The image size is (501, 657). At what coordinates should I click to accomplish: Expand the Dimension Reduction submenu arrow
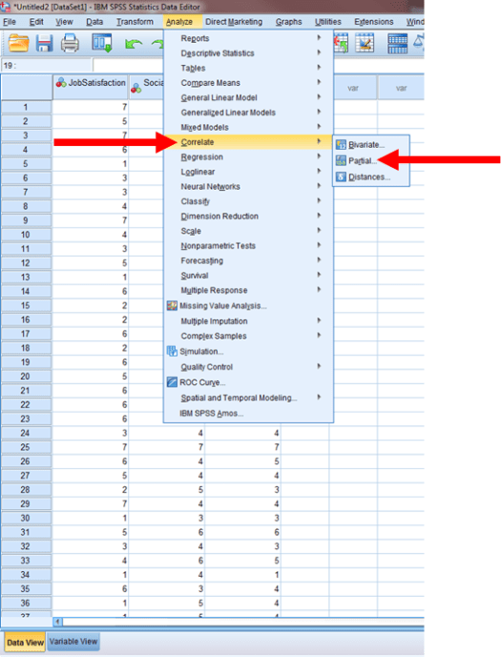[319, 216]
